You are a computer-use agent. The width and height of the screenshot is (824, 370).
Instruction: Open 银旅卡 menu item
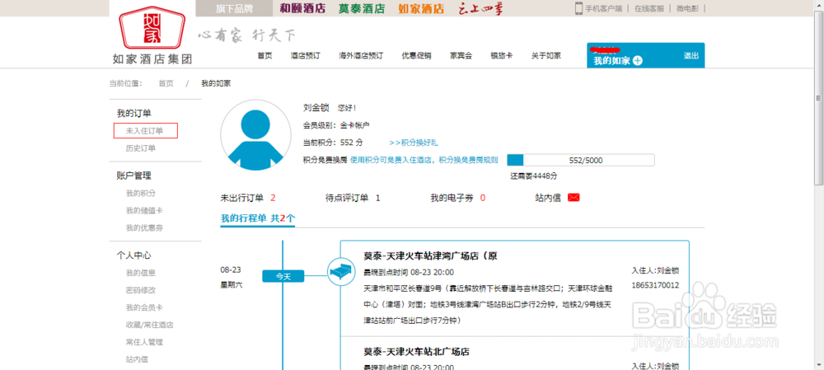[501, 56]
